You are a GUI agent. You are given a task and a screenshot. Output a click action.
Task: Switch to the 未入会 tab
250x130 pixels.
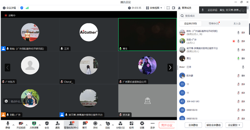click(237, 24)
